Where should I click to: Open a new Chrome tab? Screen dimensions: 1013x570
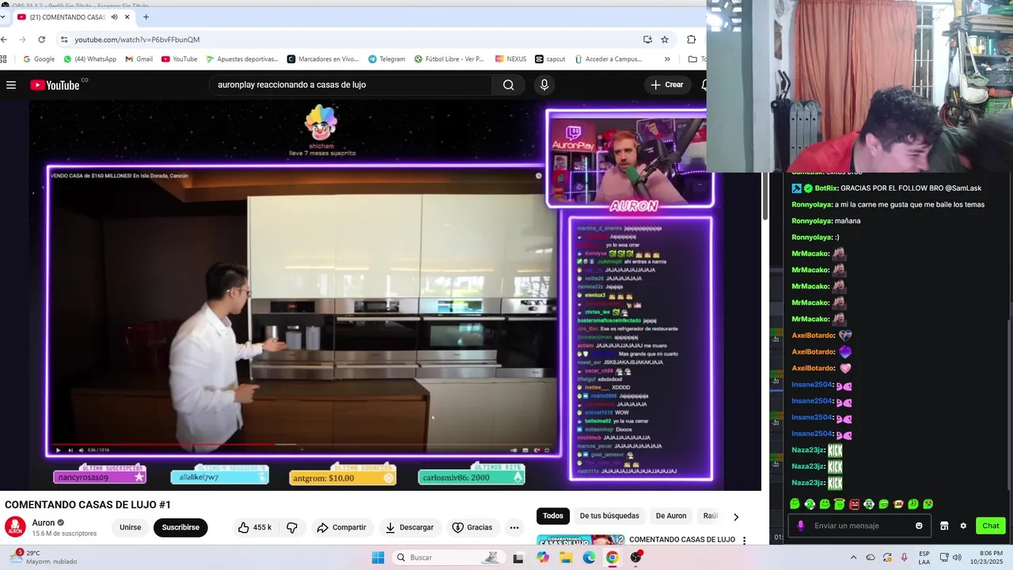(146, 17)
